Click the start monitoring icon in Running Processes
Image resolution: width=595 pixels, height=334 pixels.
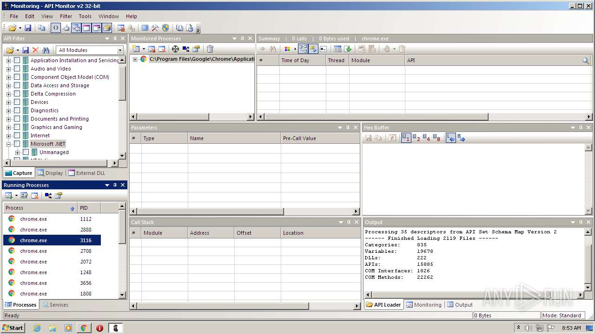tap(9, 195)
